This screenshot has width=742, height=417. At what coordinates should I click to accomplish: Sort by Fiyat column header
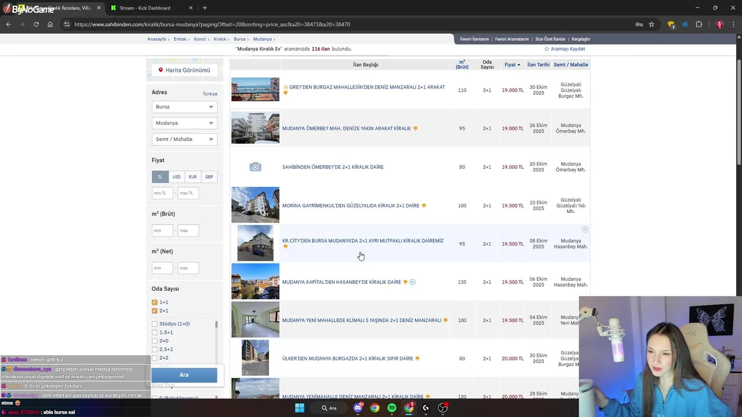click(x=512, y=65)
